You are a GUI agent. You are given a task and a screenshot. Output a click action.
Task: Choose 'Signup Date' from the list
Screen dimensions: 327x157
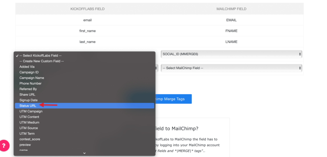84,100
